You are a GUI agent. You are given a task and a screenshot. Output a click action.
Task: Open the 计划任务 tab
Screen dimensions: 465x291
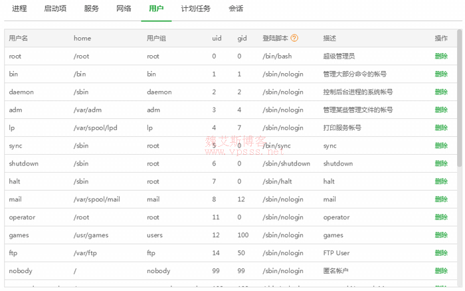coord(196,9)
